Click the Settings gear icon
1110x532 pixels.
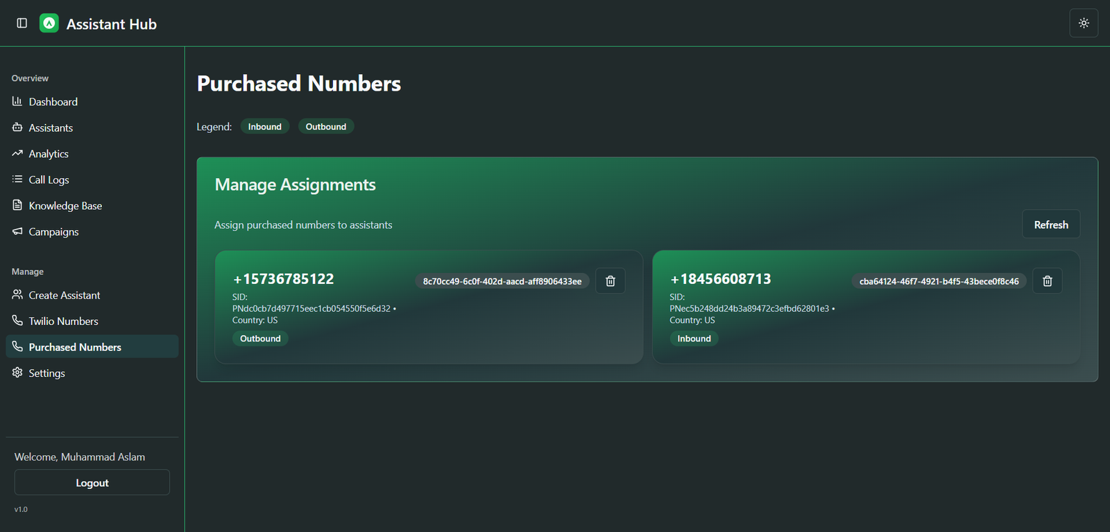tap(17, 373)
